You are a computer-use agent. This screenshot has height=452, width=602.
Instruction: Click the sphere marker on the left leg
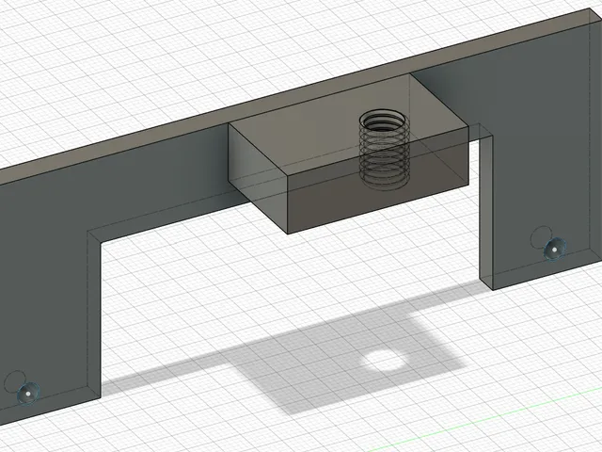pyautogui.click(x=28, y=394)
